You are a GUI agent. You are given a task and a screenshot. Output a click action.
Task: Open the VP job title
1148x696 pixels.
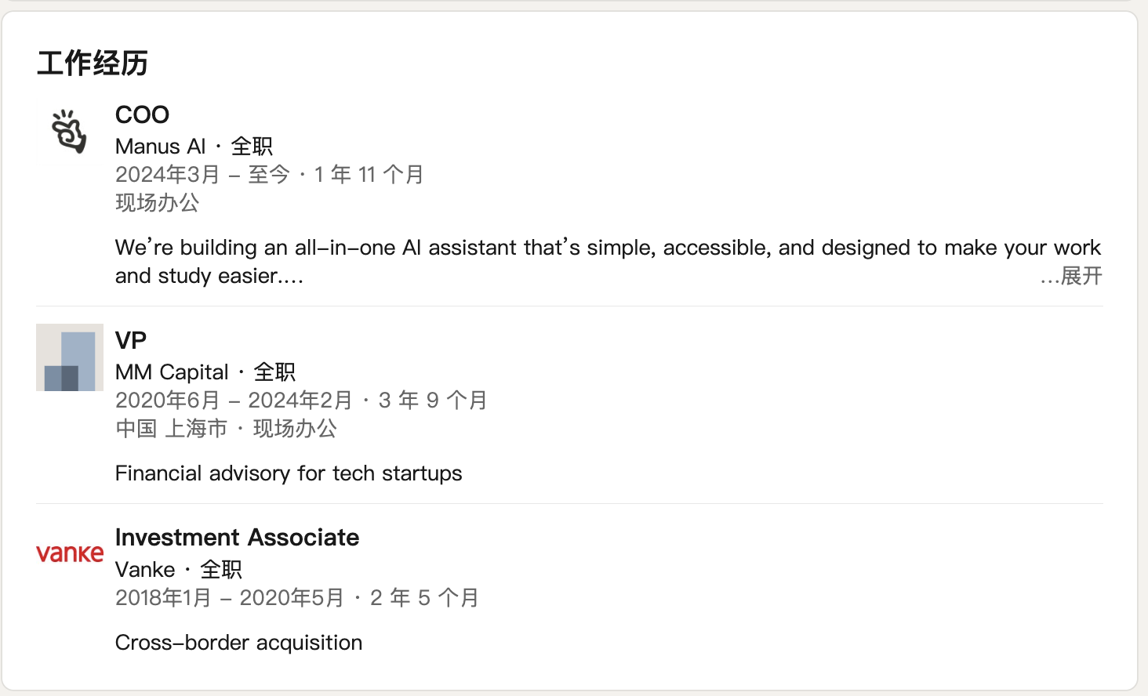pyautogui.click(x=131, y=340)
